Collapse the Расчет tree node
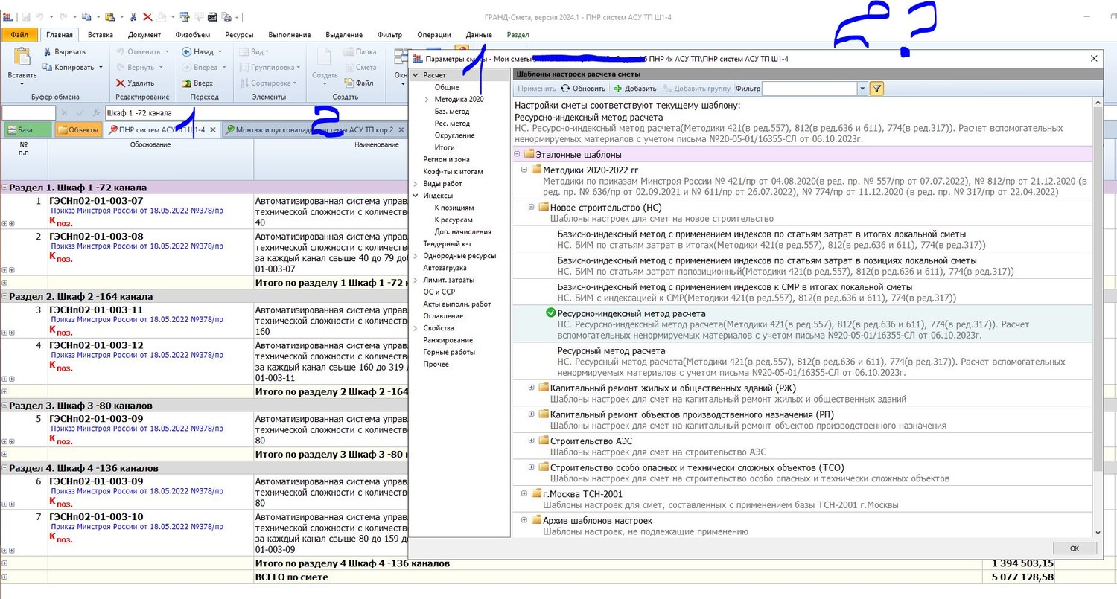 click(416, 75)
